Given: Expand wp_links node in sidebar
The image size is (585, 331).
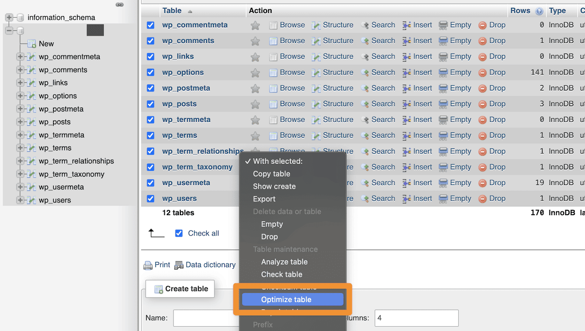Looking at the screenshot, I should pos(20,83).
